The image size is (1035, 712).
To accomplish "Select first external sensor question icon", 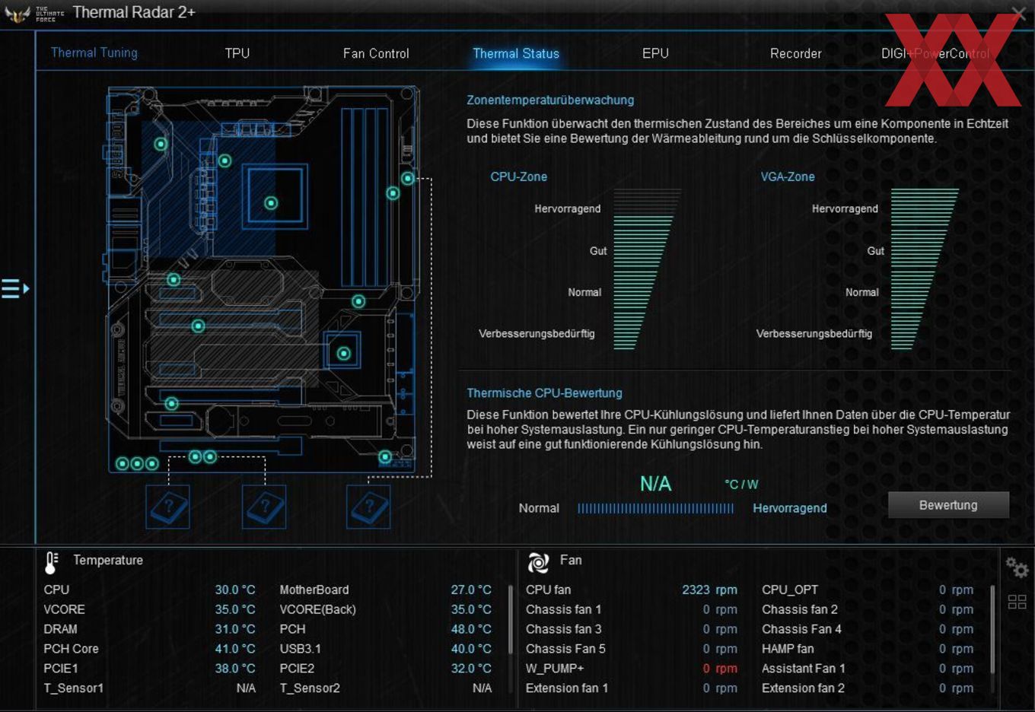I will (167, 507).
